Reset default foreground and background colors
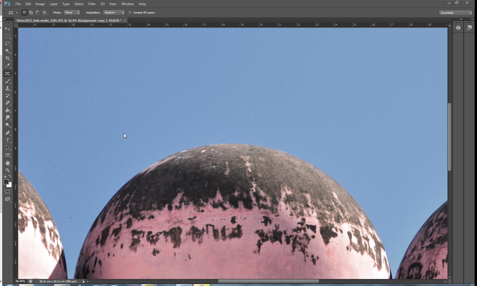Image resolution: width=477 pixels, height=286 pixels. tap(5, 176)
